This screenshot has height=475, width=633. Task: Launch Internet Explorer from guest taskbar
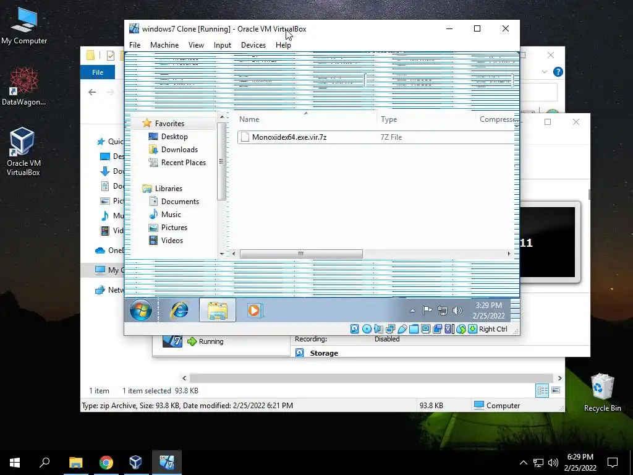pos(179,310)
